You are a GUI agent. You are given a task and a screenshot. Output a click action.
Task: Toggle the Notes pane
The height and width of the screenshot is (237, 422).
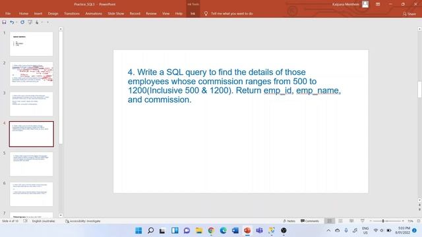289,221
